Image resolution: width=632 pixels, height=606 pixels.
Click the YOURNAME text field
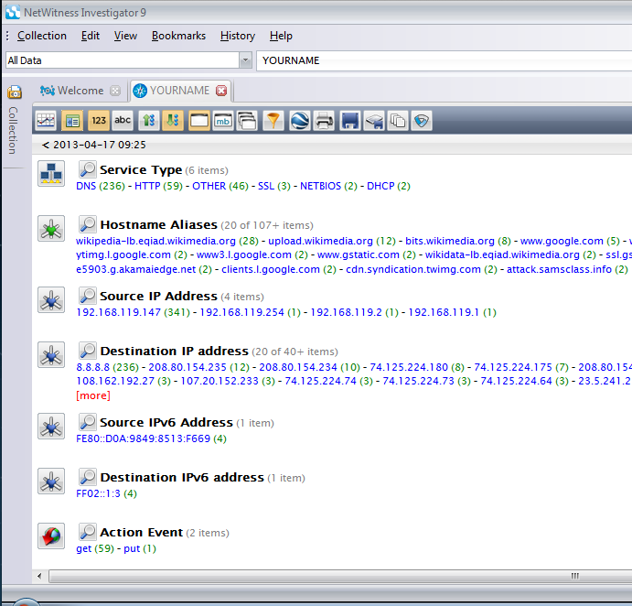point(439,60)
